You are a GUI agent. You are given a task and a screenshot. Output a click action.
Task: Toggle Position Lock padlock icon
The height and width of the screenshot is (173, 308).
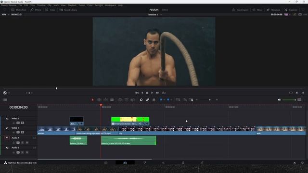154,100
